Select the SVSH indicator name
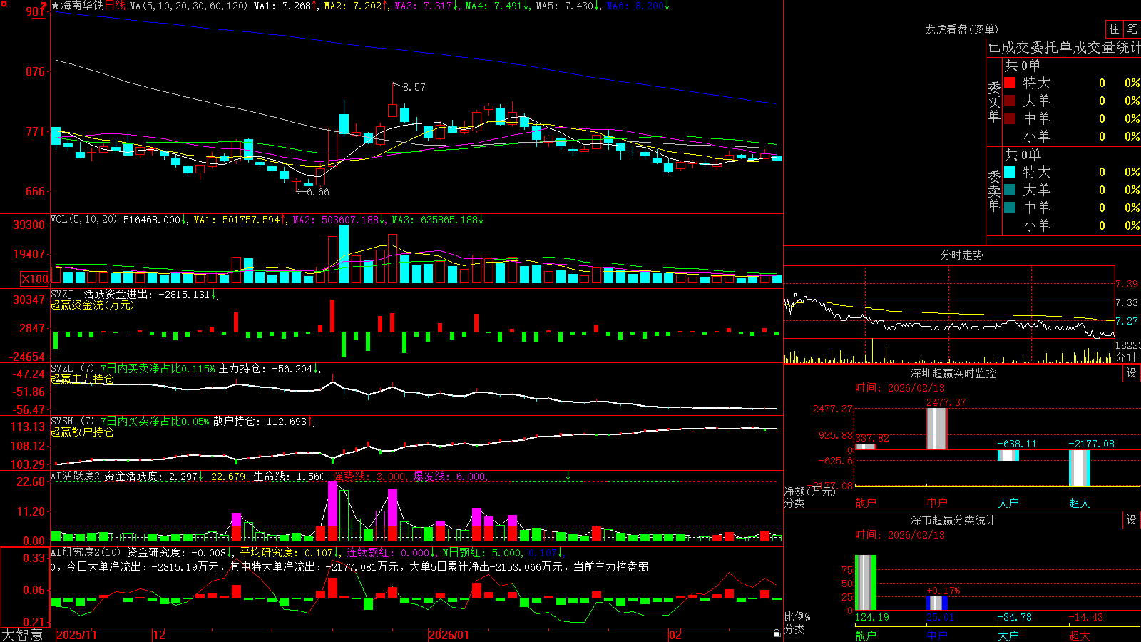Image resolution: width=1141 pixels, height=642 pixels. [62, 422]
